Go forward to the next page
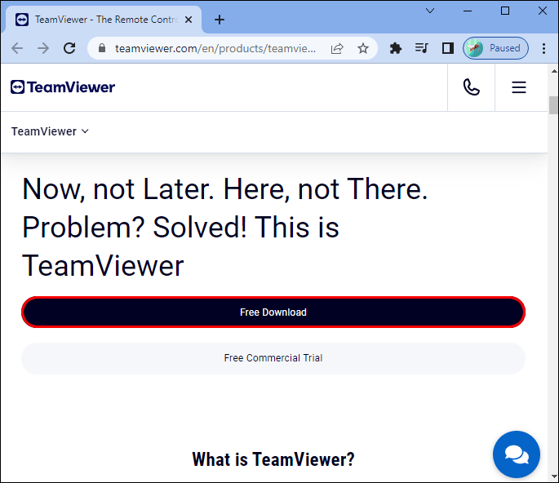Viewport: 559px width, 483px height. [43, 48]
